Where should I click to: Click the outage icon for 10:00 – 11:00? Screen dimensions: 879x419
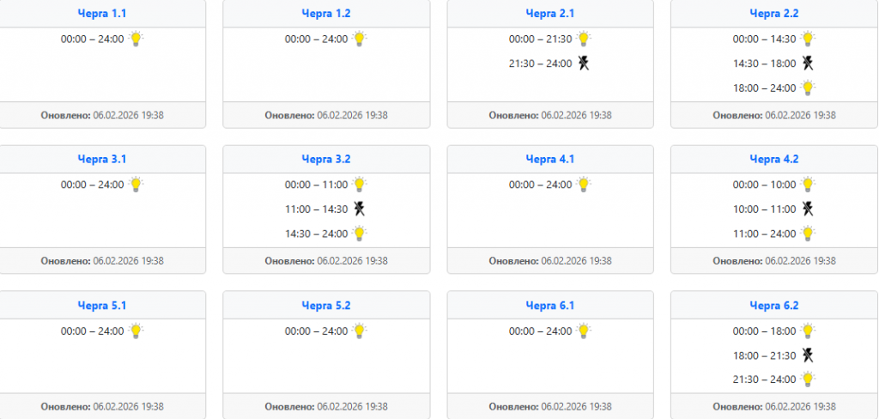[x=808, y=209]
